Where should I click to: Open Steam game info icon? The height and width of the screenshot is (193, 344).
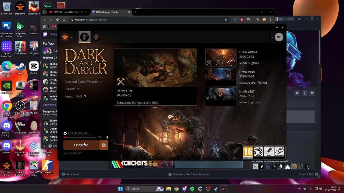304,93
